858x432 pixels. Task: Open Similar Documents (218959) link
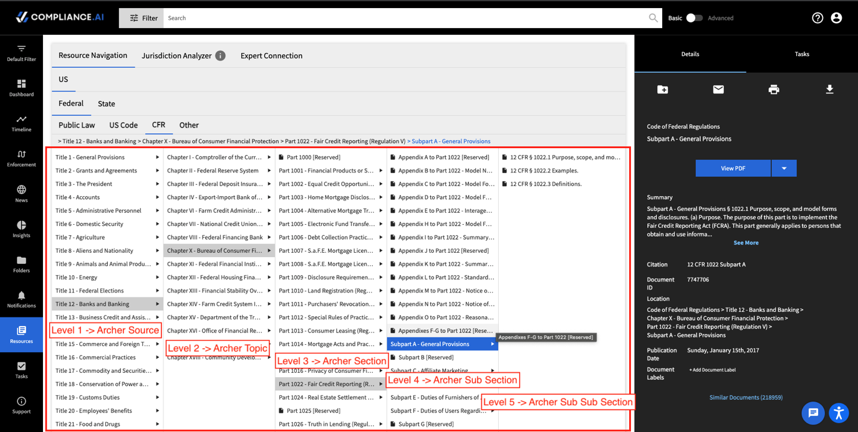point(746,397)
